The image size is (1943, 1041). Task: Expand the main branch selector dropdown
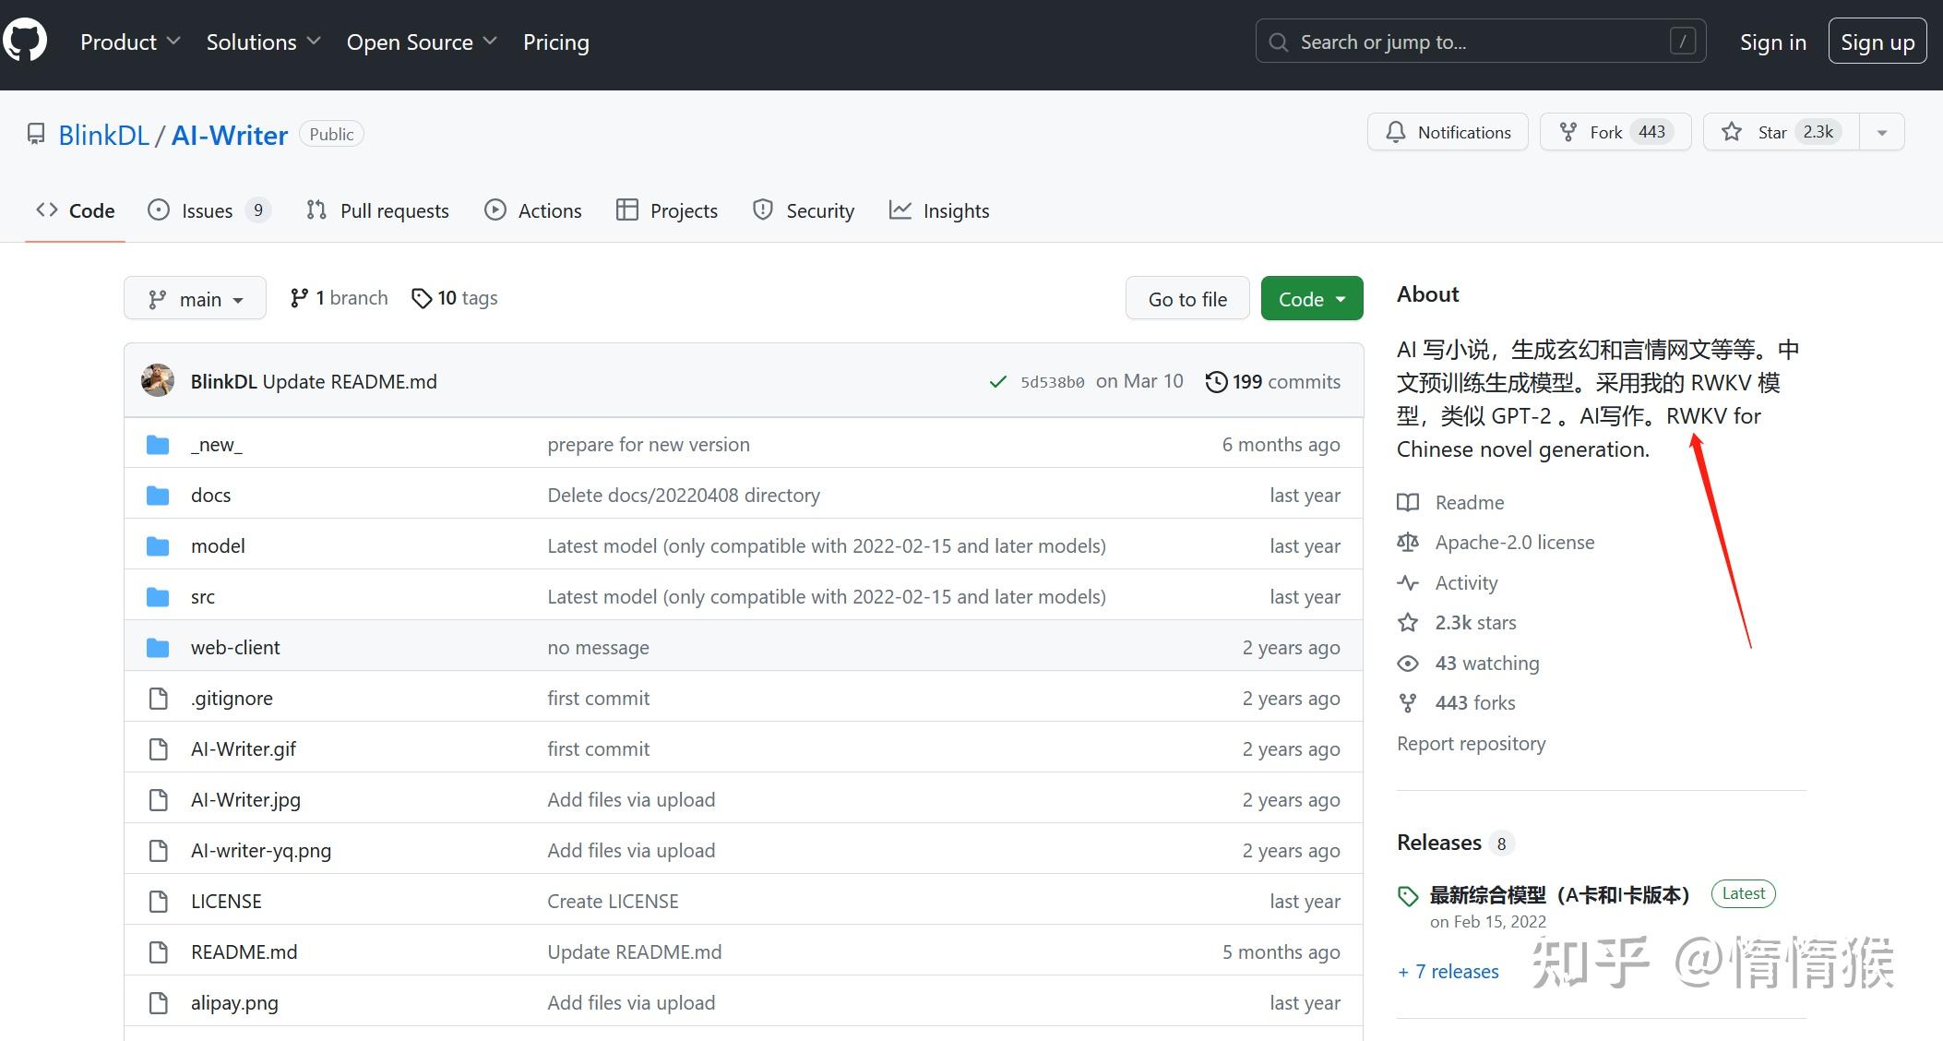pyautogui.click(x=195, y=299)
